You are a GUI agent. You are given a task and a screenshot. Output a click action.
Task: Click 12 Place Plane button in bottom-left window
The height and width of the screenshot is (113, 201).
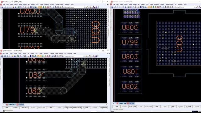(x=103, y=108)
